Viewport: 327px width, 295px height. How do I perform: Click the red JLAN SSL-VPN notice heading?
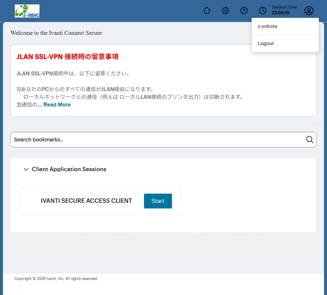(67, 57)
